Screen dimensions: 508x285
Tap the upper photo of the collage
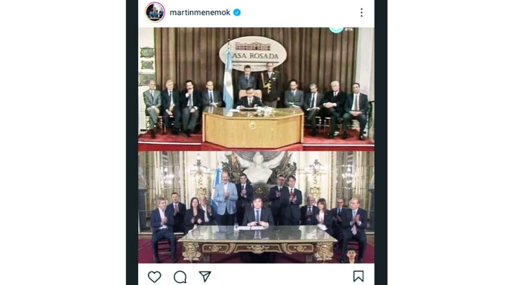(256, 89)
